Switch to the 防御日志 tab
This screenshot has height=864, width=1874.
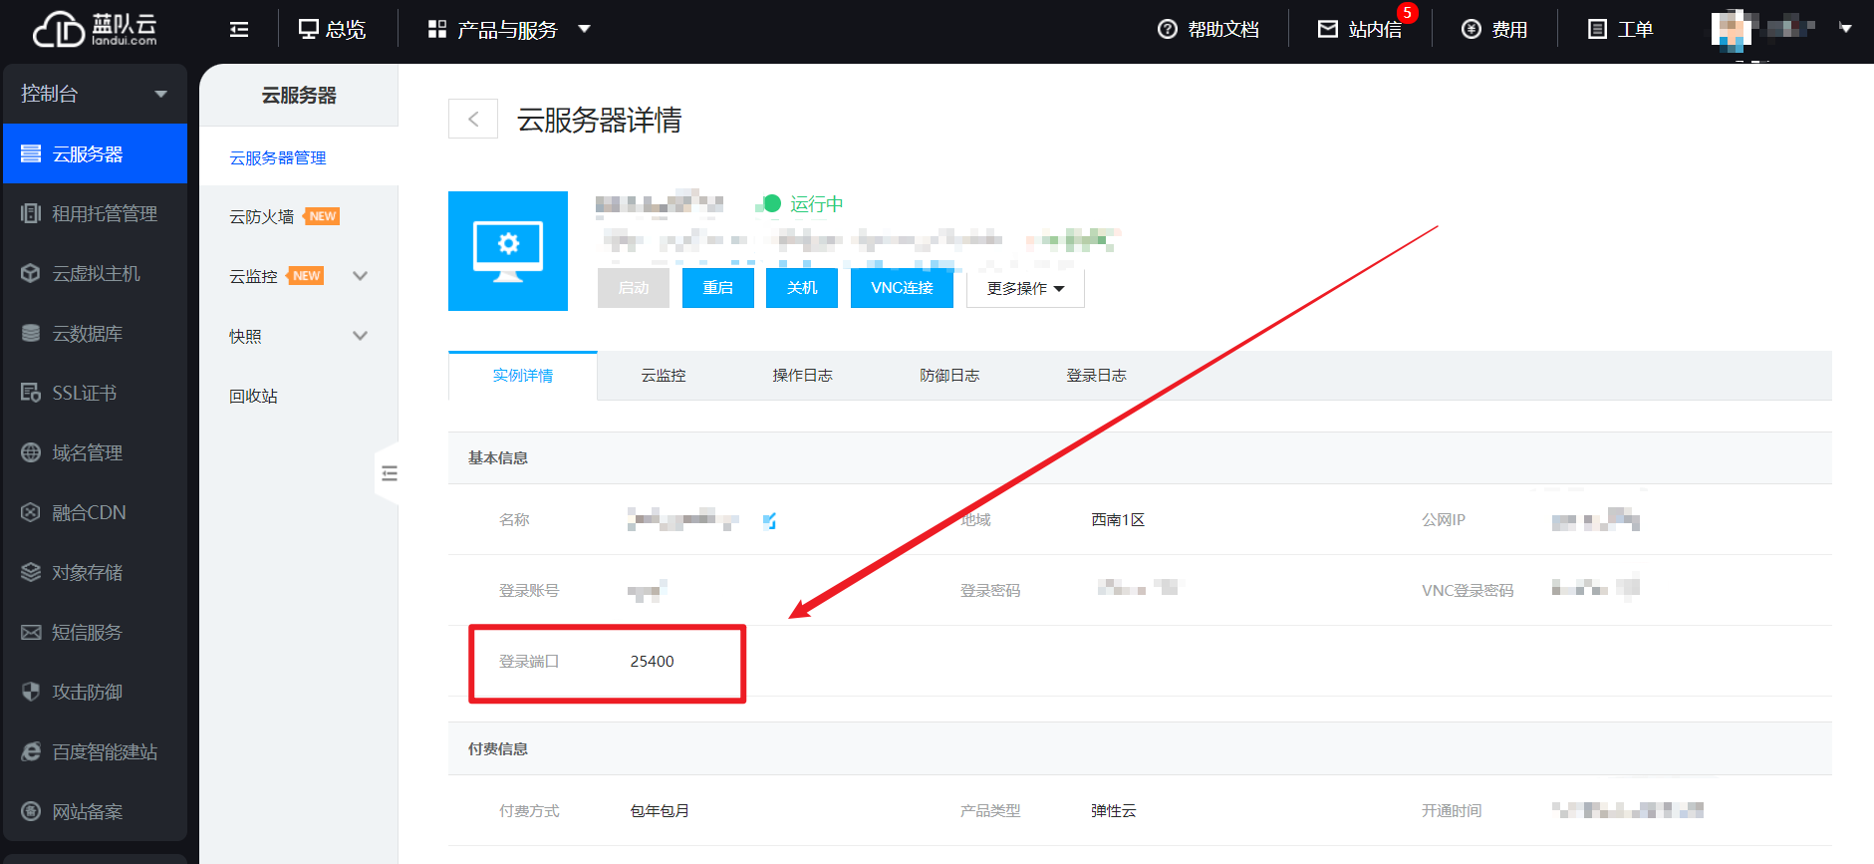(x=948, y=376)
